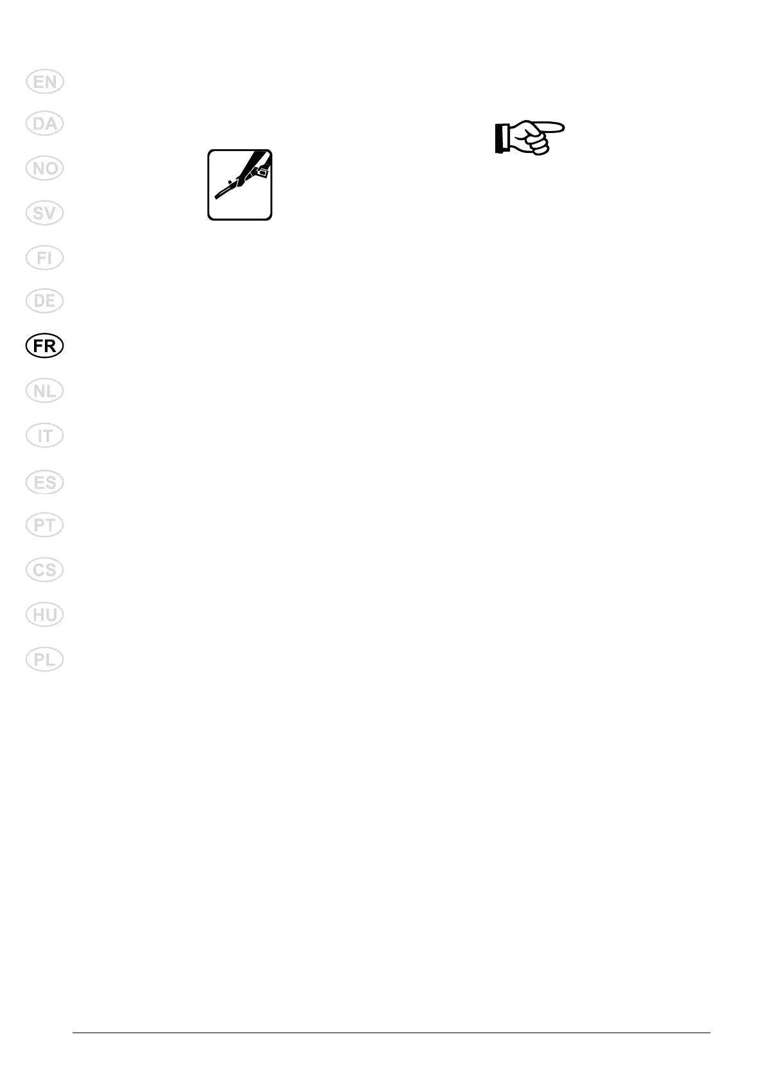Click the rounded frame of nozzle pictogram
This screenshot has width=765, height=1082.
click(x=240, y=185)
